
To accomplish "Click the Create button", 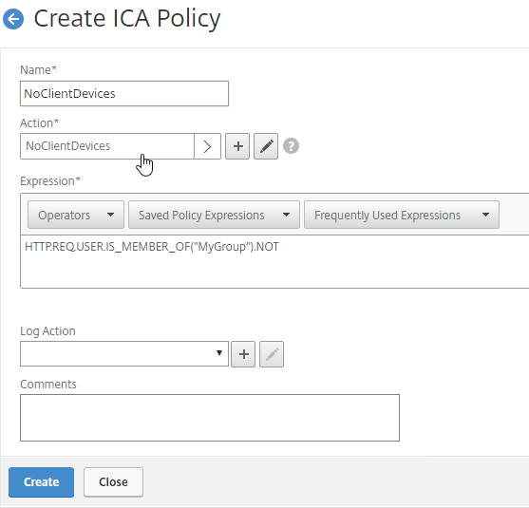I will coord(41,482).
